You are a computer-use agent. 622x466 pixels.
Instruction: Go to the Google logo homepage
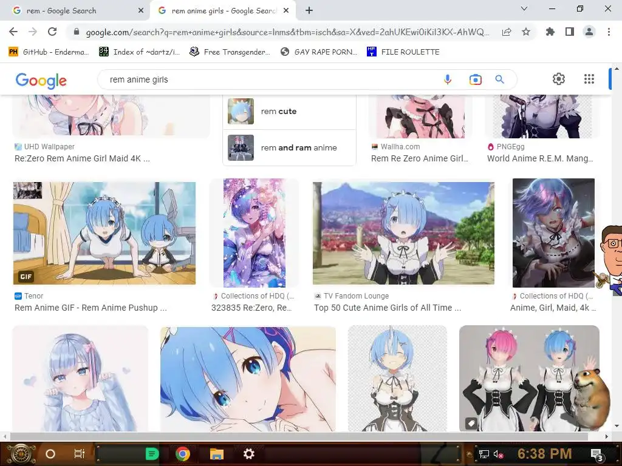41,81
